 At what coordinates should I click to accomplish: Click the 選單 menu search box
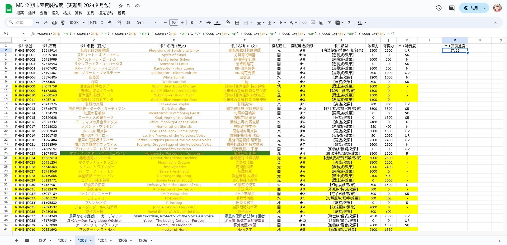coord(20,23)
